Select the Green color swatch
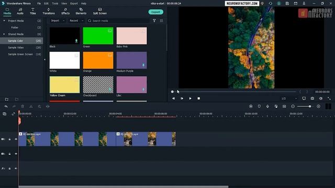The image size is (335, 188). click(98, 36)
